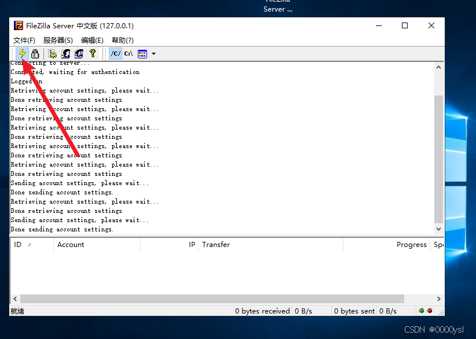Image resolution: width=476 pixels, height=339 pixels.
Task: Open server settings with the gear icon
Action: pos(53,54)
